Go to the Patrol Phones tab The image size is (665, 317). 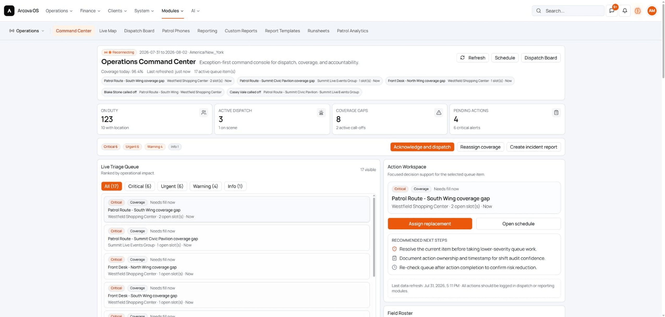[x=176, y=31]
